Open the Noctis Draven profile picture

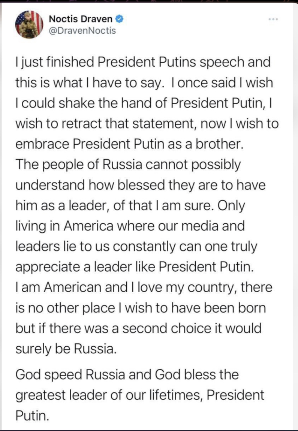click(x=29, y=25)
